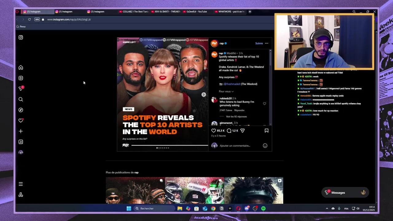Open Google Chrome from taskbar
Image resolution: width=393 pixels, height=221 pixels.
coord(213,209)
